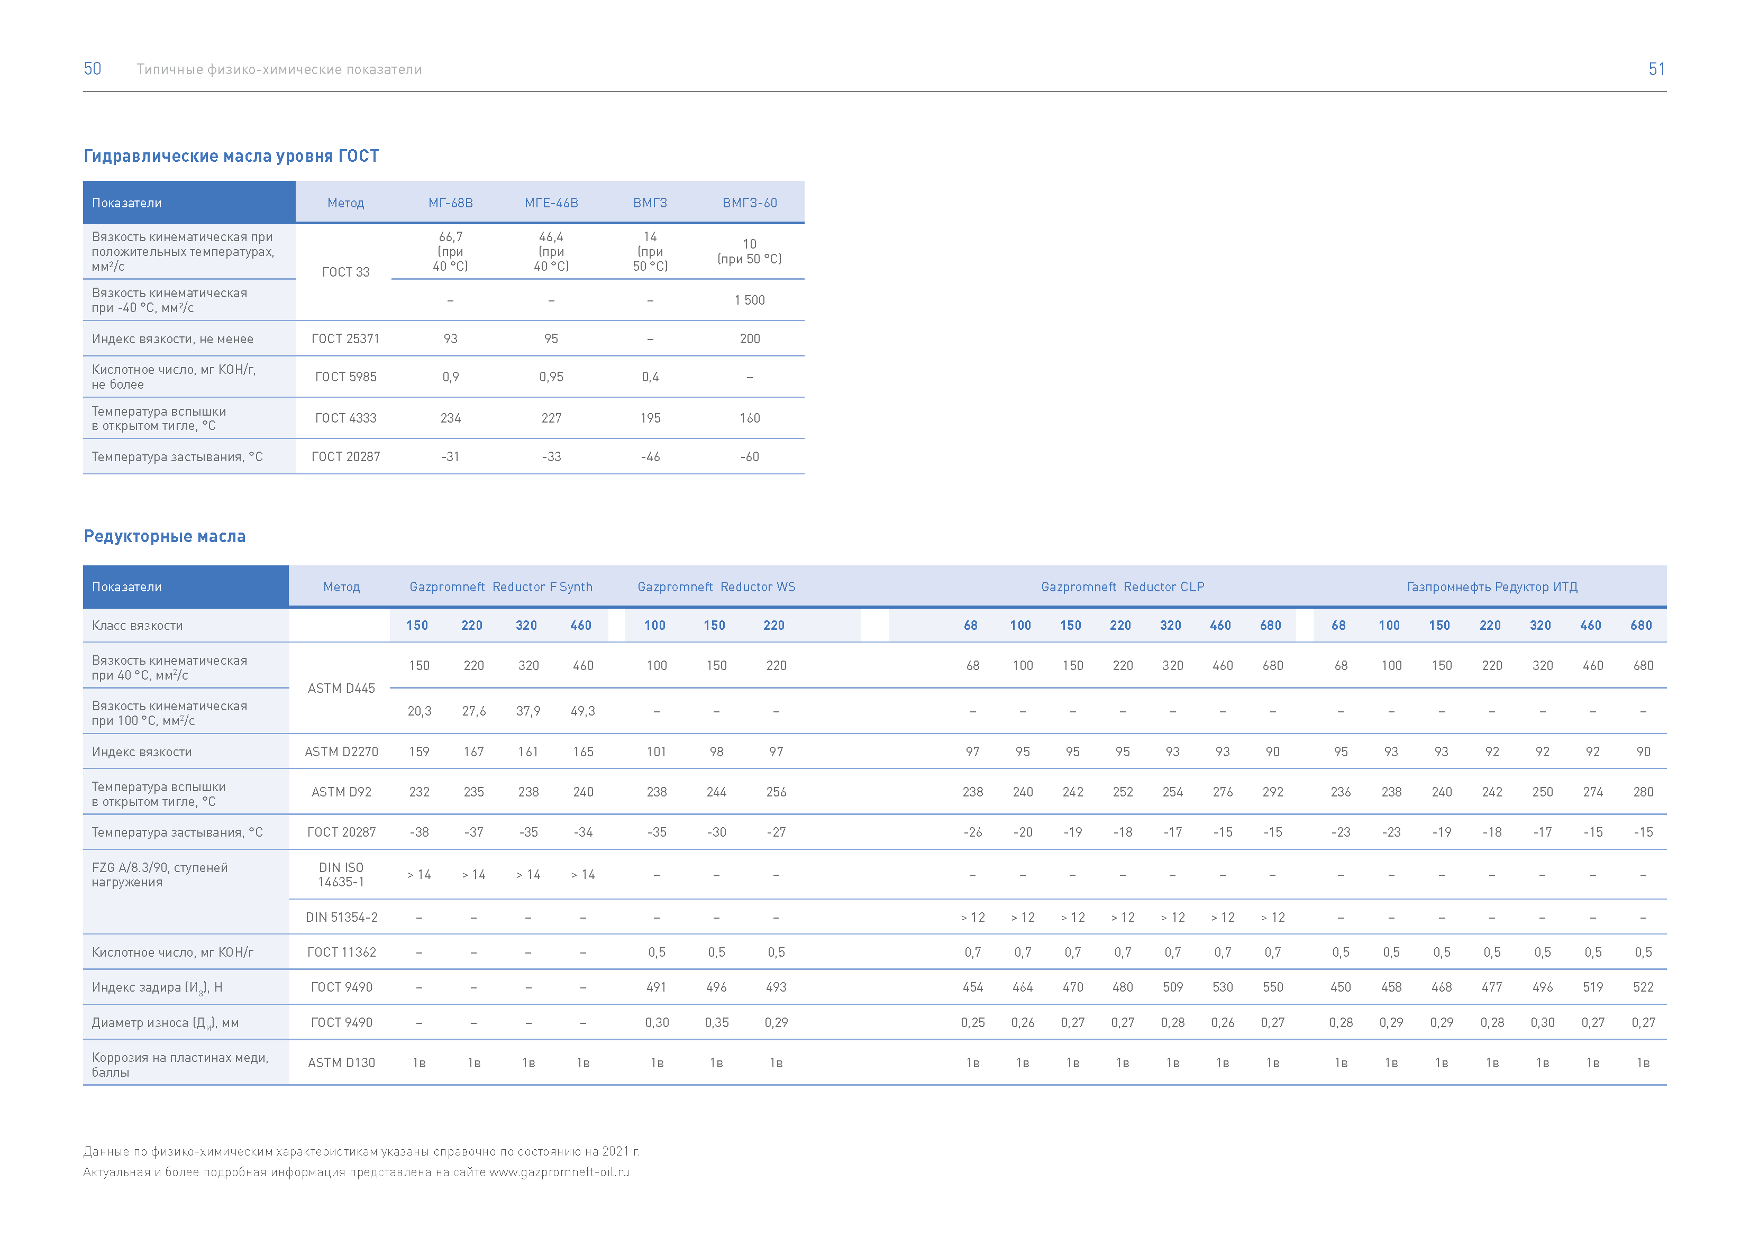The image size is (1750, 1237).
Task: Click the www.gazpromneft-oil.ru website address in the footer
Action: 560,1171
